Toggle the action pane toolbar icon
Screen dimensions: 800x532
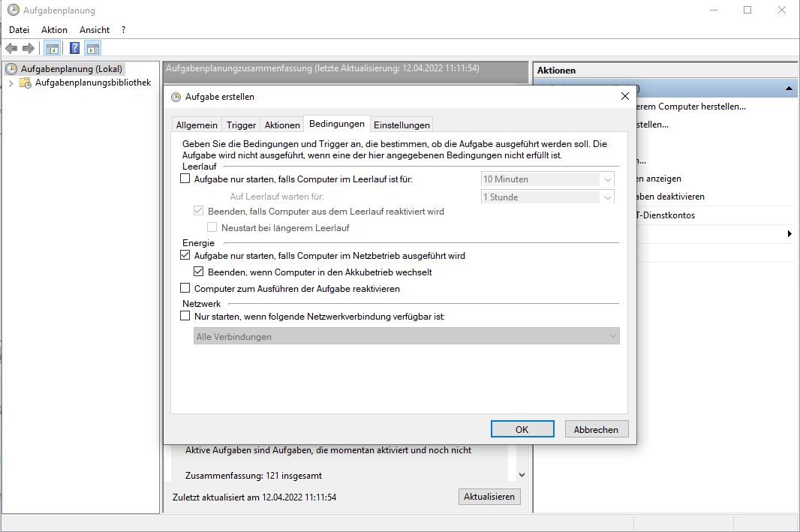92,49
